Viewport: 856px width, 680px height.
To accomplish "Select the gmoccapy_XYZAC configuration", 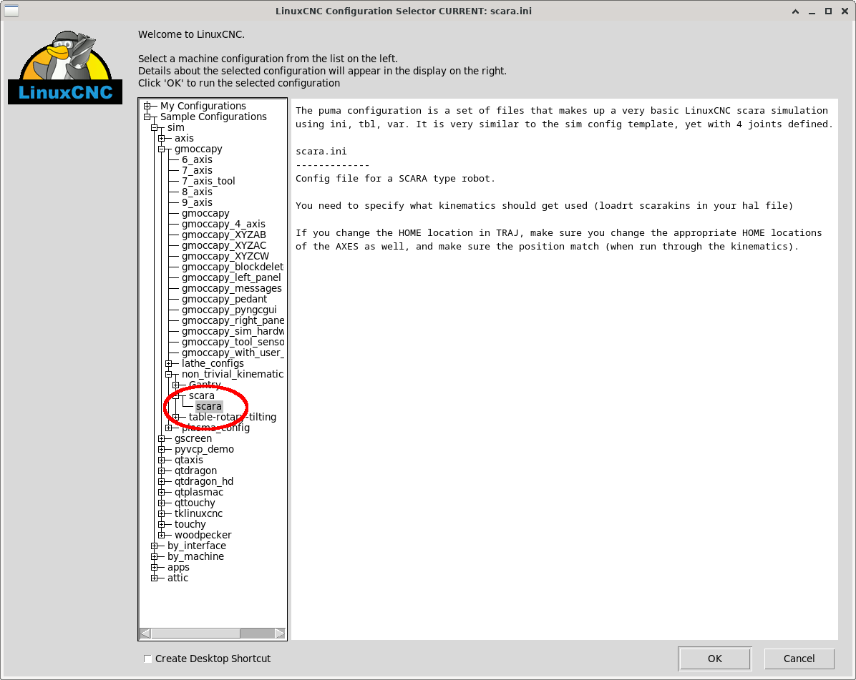I will tap(224, 245).
